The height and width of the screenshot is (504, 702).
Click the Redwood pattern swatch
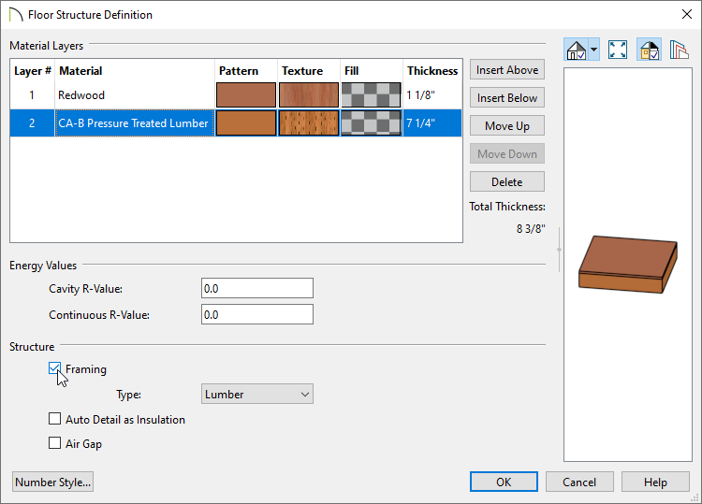pos(246,94)
